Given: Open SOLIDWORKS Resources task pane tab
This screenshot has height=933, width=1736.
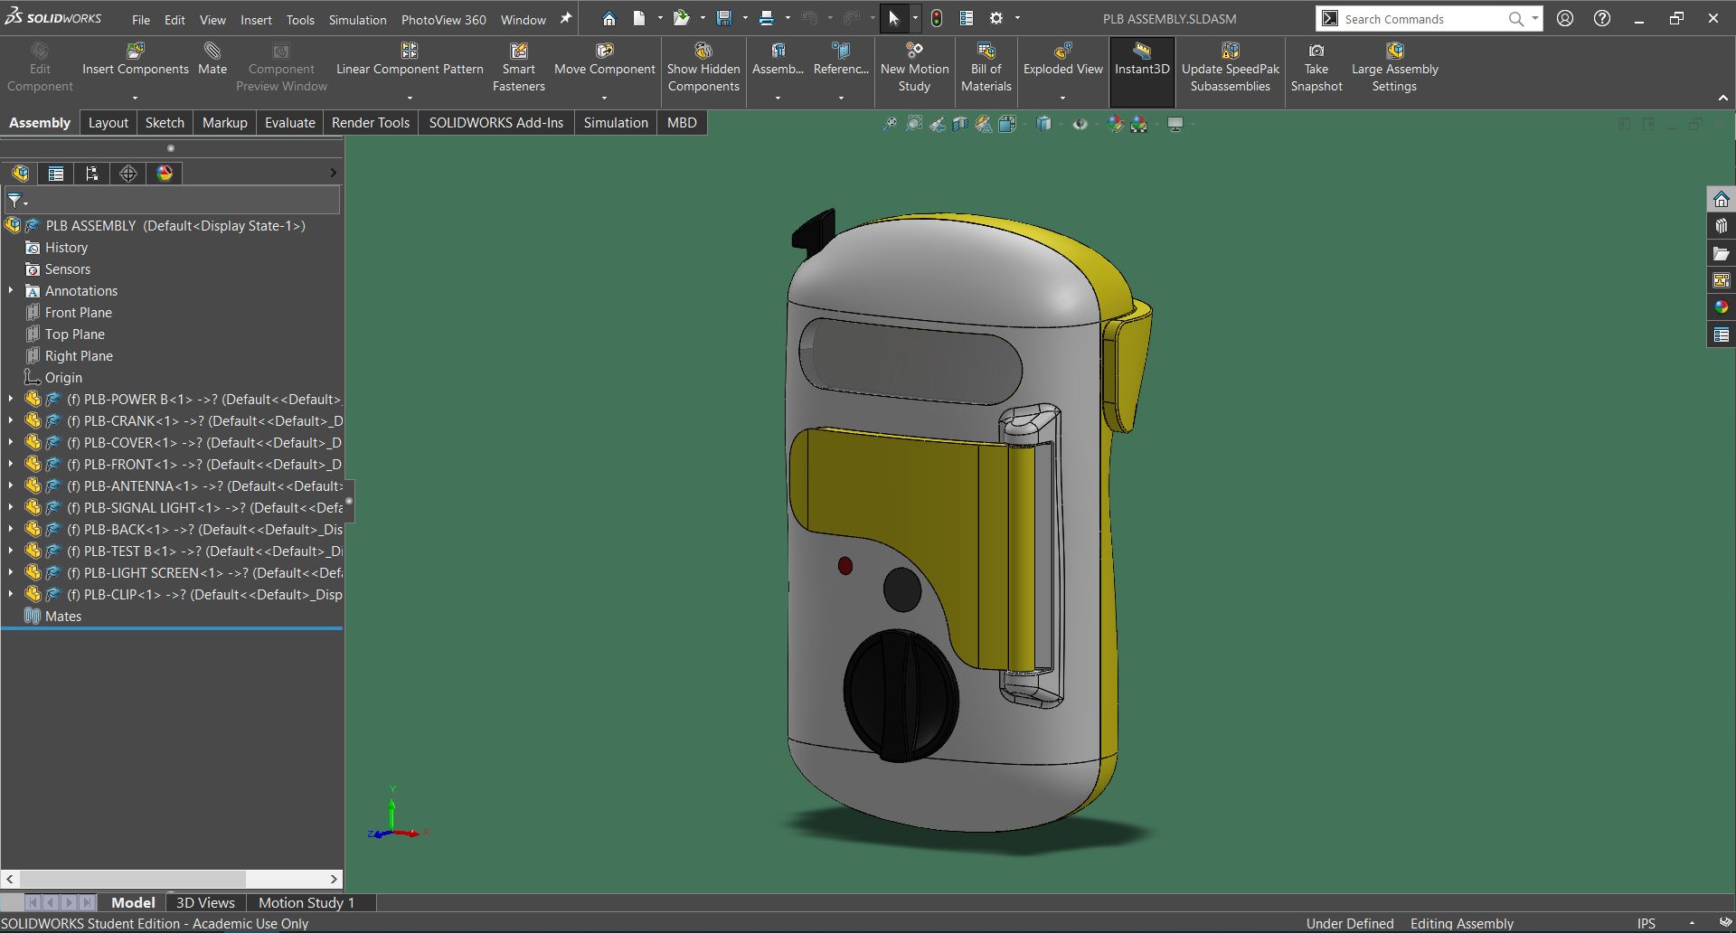Looking at the screenshot, I should tap(1722, 199).
